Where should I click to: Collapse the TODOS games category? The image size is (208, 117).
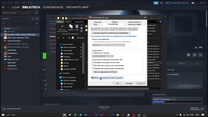coord(2,29)
